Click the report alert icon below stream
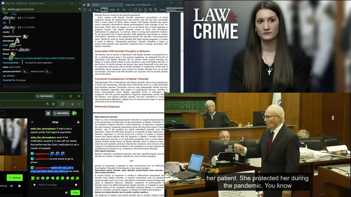This screenshot has width=351, height=197. [19, 186]
